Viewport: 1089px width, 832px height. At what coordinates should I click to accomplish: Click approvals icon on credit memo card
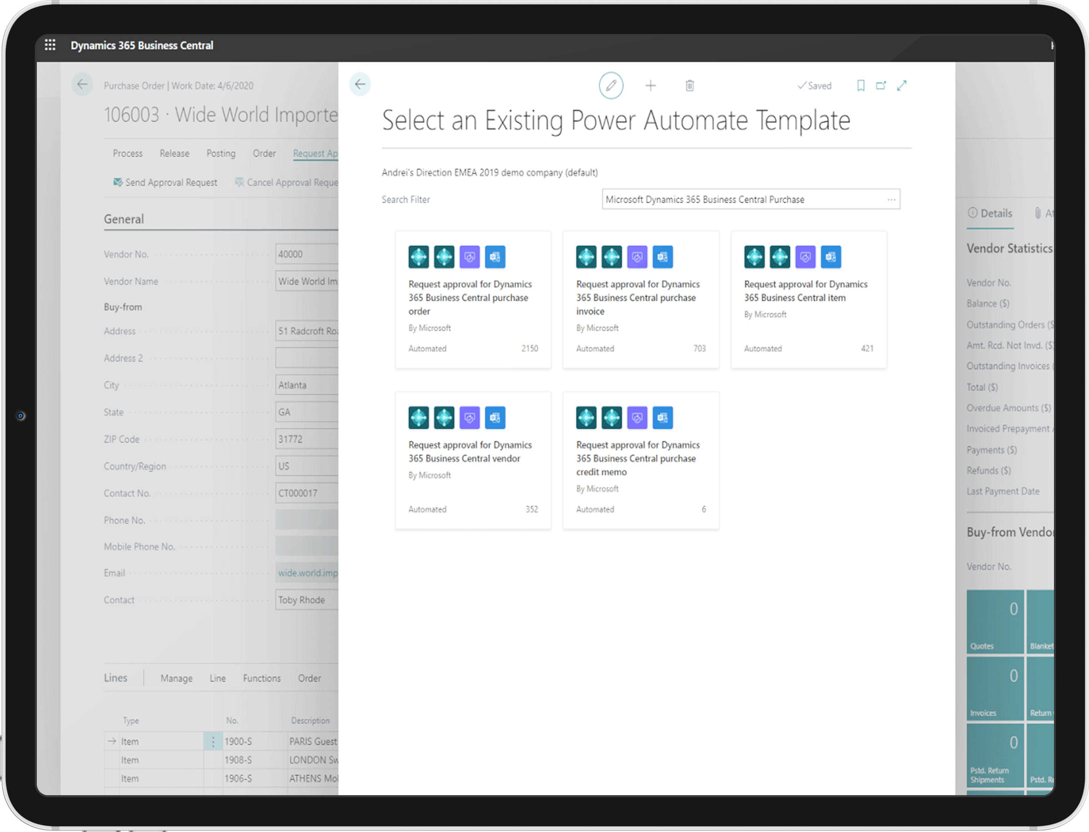[x=637, y=418]
